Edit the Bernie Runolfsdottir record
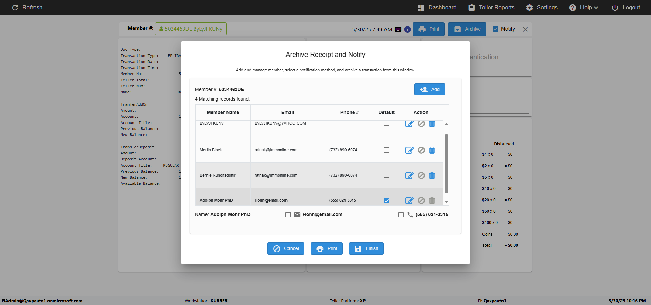This screenshot has width=651, height=305. coord(409,175)
